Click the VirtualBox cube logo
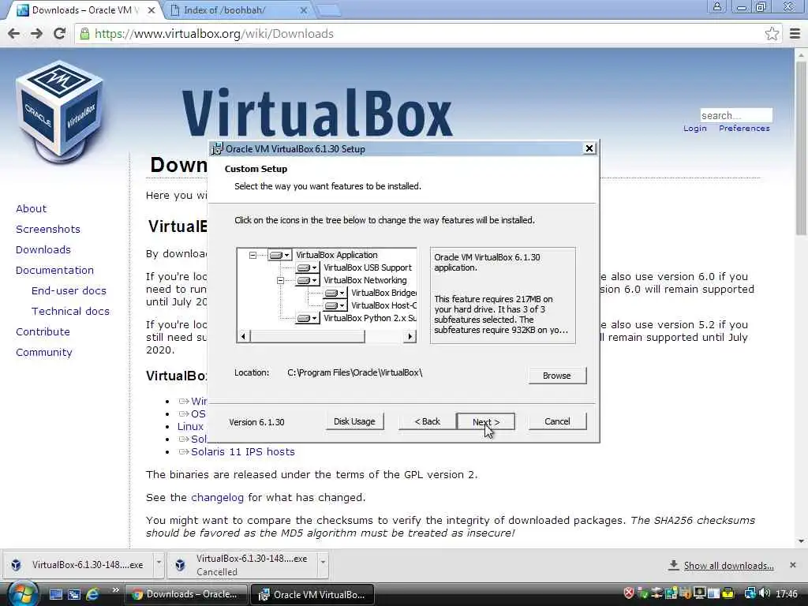The image size is (808, 606). coord(60,110)
